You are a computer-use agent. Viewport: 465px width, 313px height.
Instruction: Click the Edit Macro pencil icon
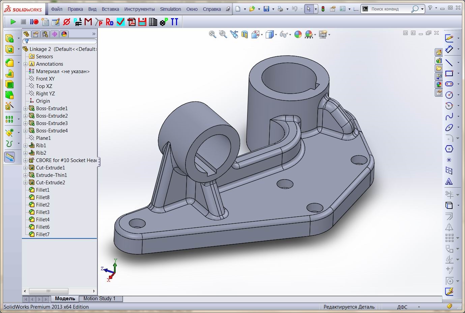coord(56,22)
